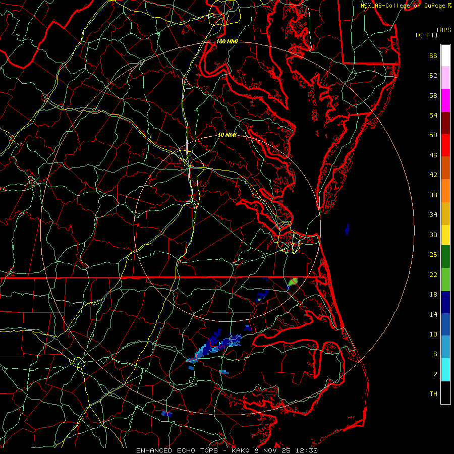Click the 26 legend value
The width and height of the screenshot is (454, 454).
(433, 255)
